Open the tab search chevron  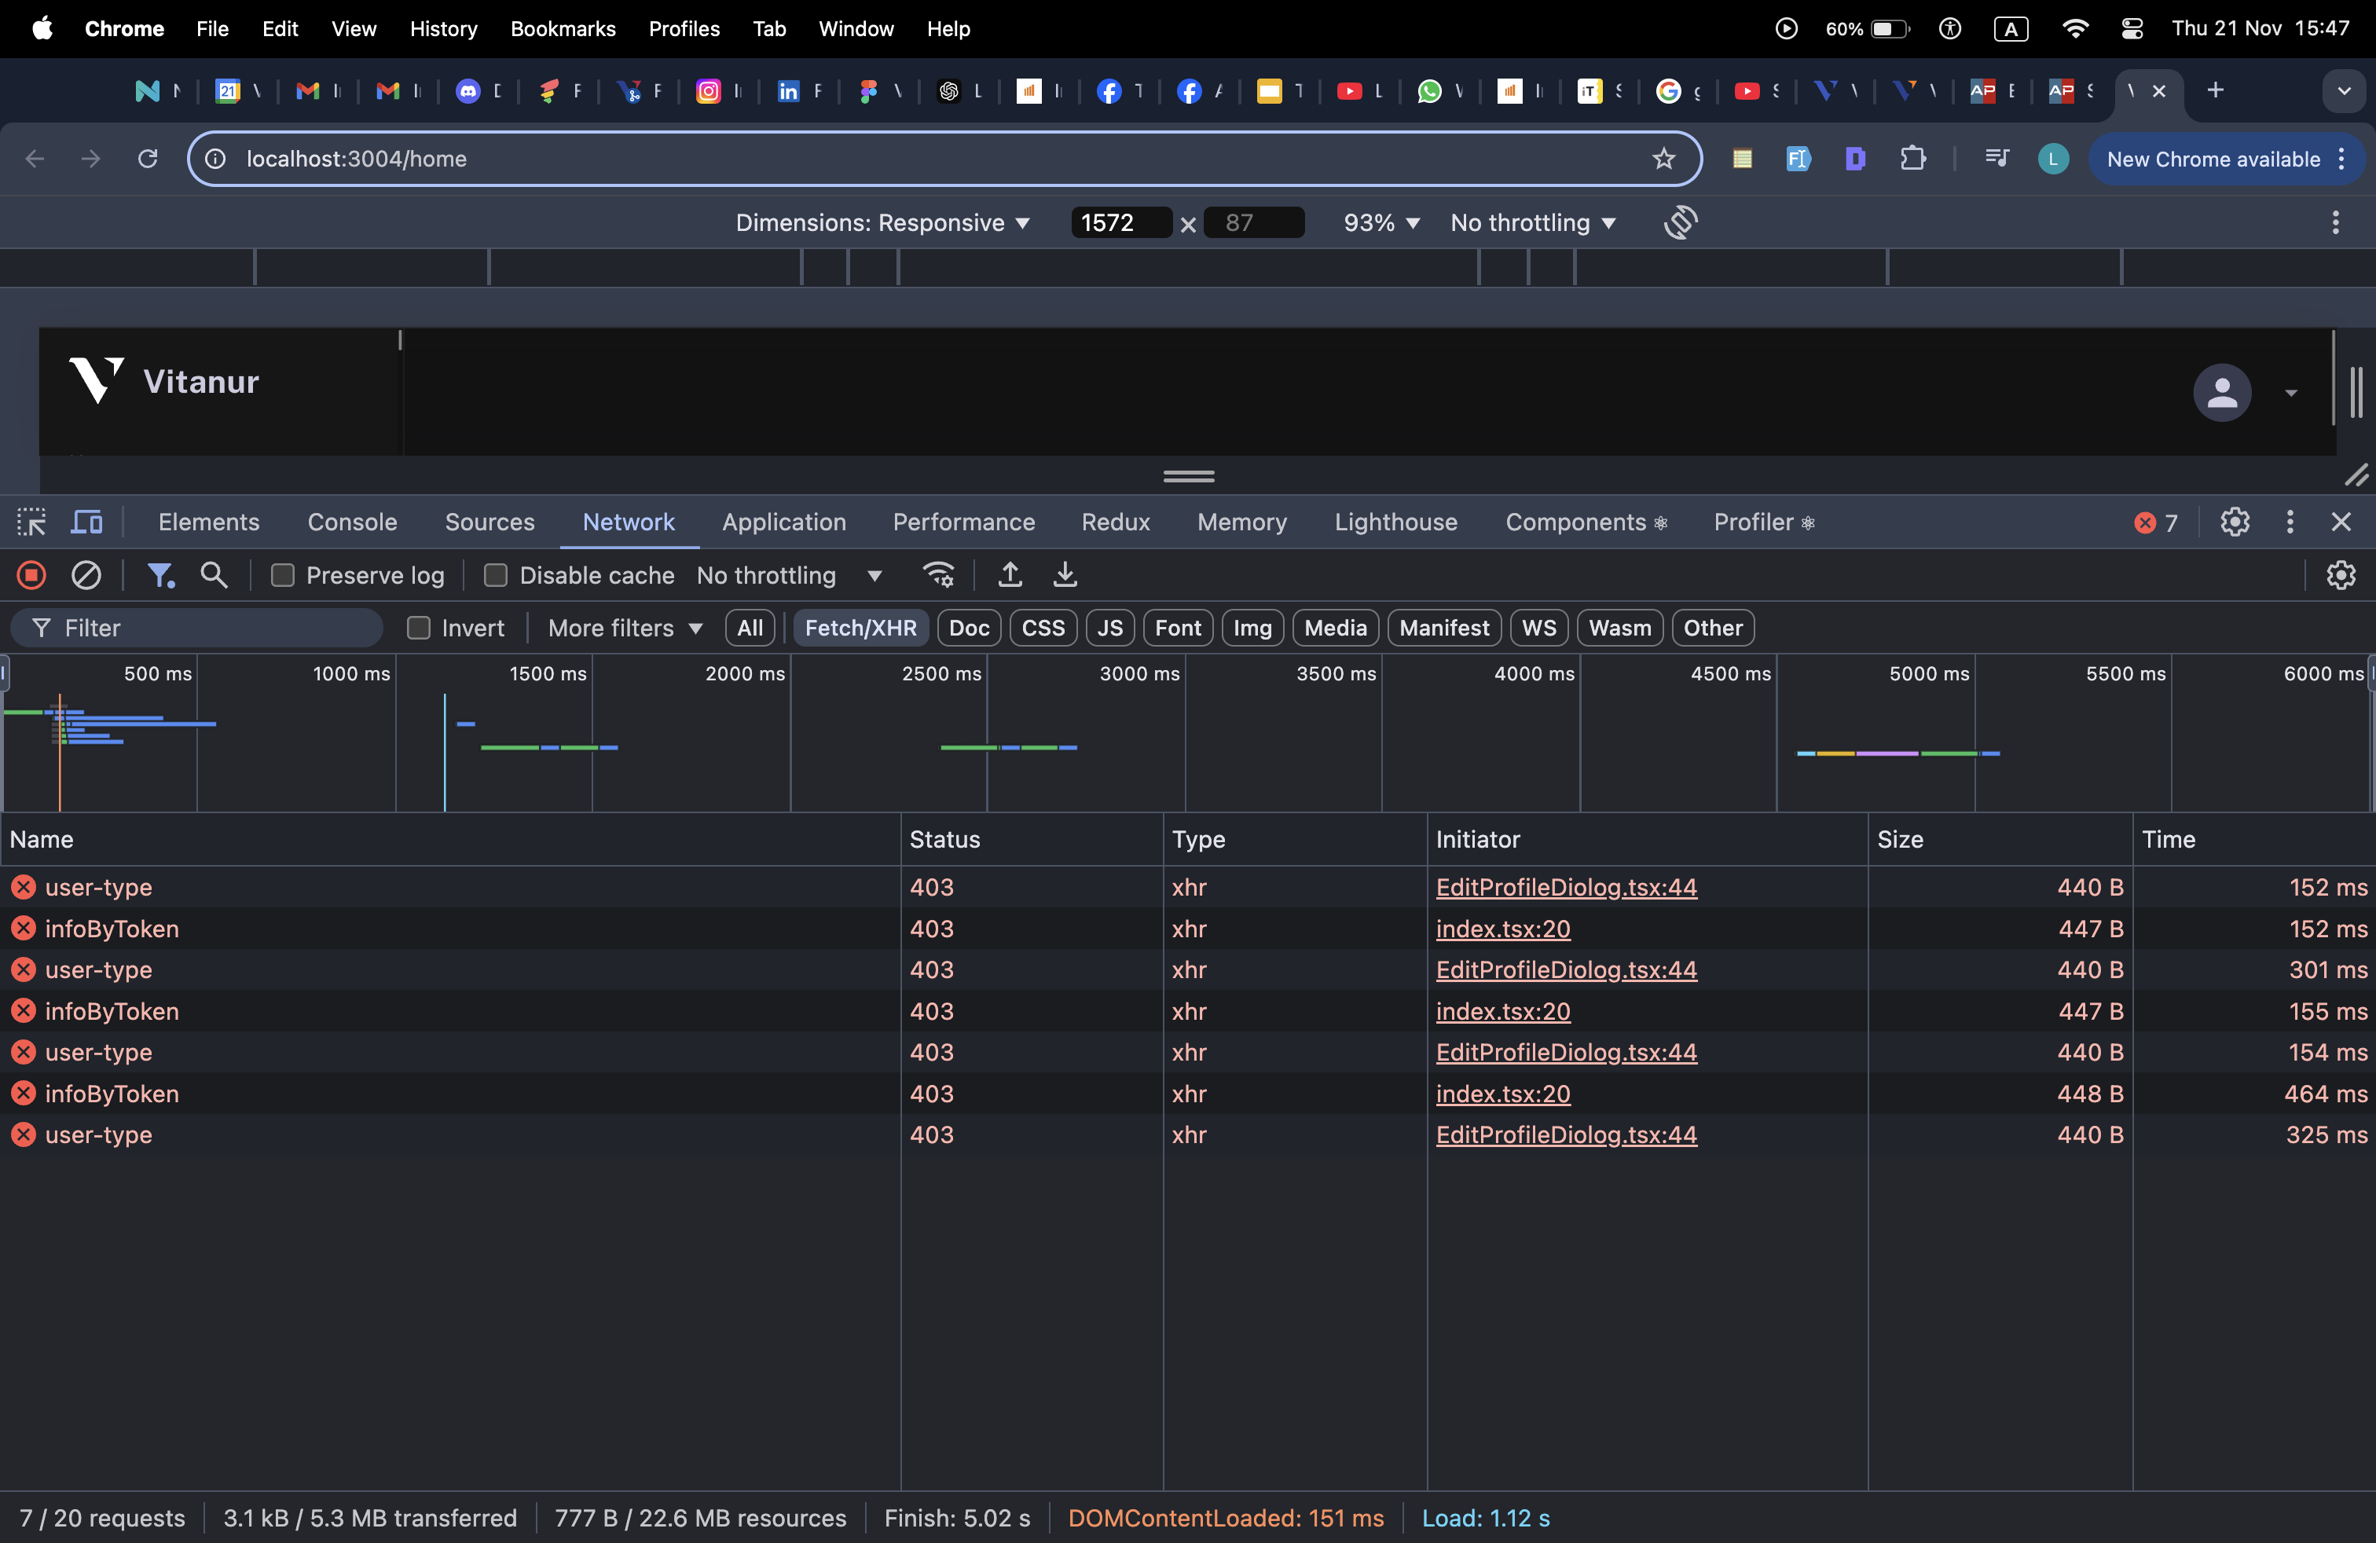coord(2344,91)
